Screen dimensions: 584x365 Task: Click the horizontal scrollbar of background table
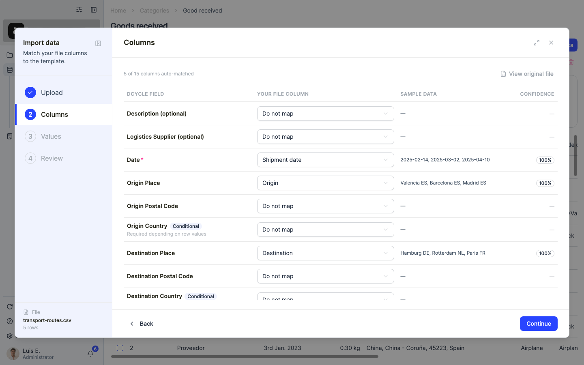point(245,357)
